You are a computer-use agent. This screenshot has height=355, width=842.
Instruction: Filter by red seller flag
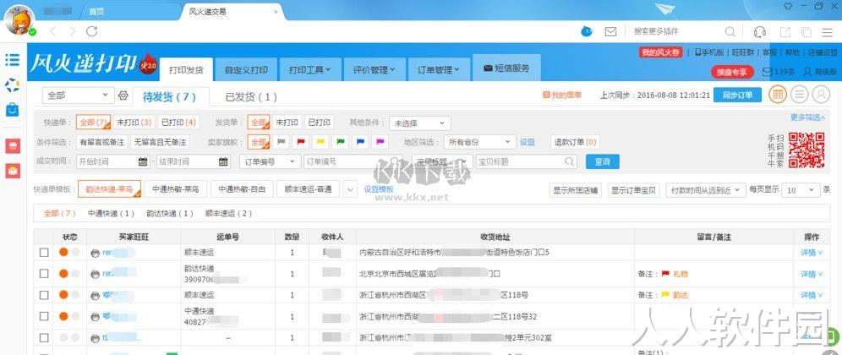[301, 142]
